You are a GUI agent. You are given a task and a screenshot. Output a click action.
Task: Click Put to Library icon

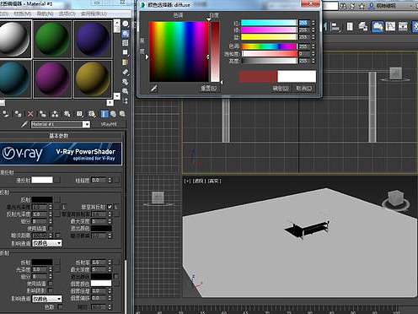[67, 114]
